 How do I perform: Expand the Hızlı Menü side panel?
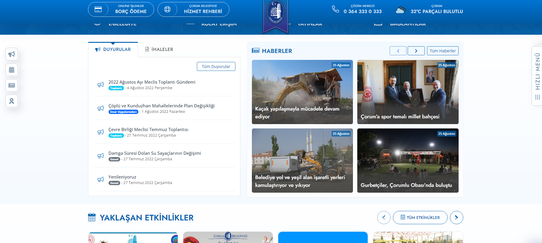click(537, 76)
